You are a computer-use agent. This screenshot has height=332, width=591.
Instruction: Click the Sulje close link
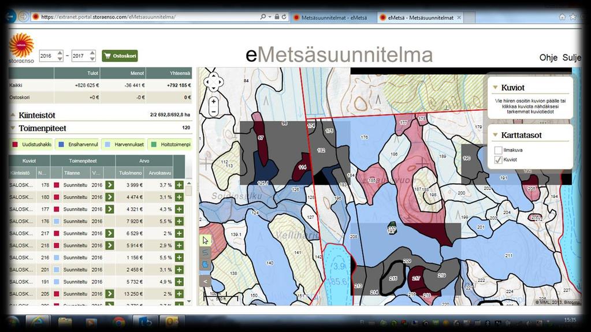point(572,58)
